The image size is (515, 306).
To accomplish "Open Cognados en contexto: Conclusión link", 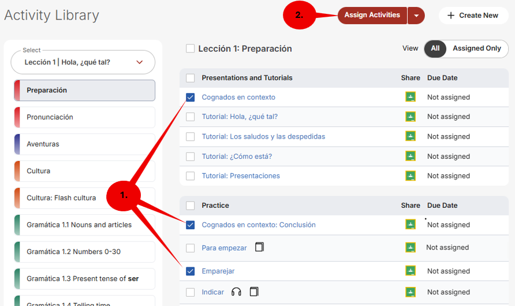I will point(259,225).
